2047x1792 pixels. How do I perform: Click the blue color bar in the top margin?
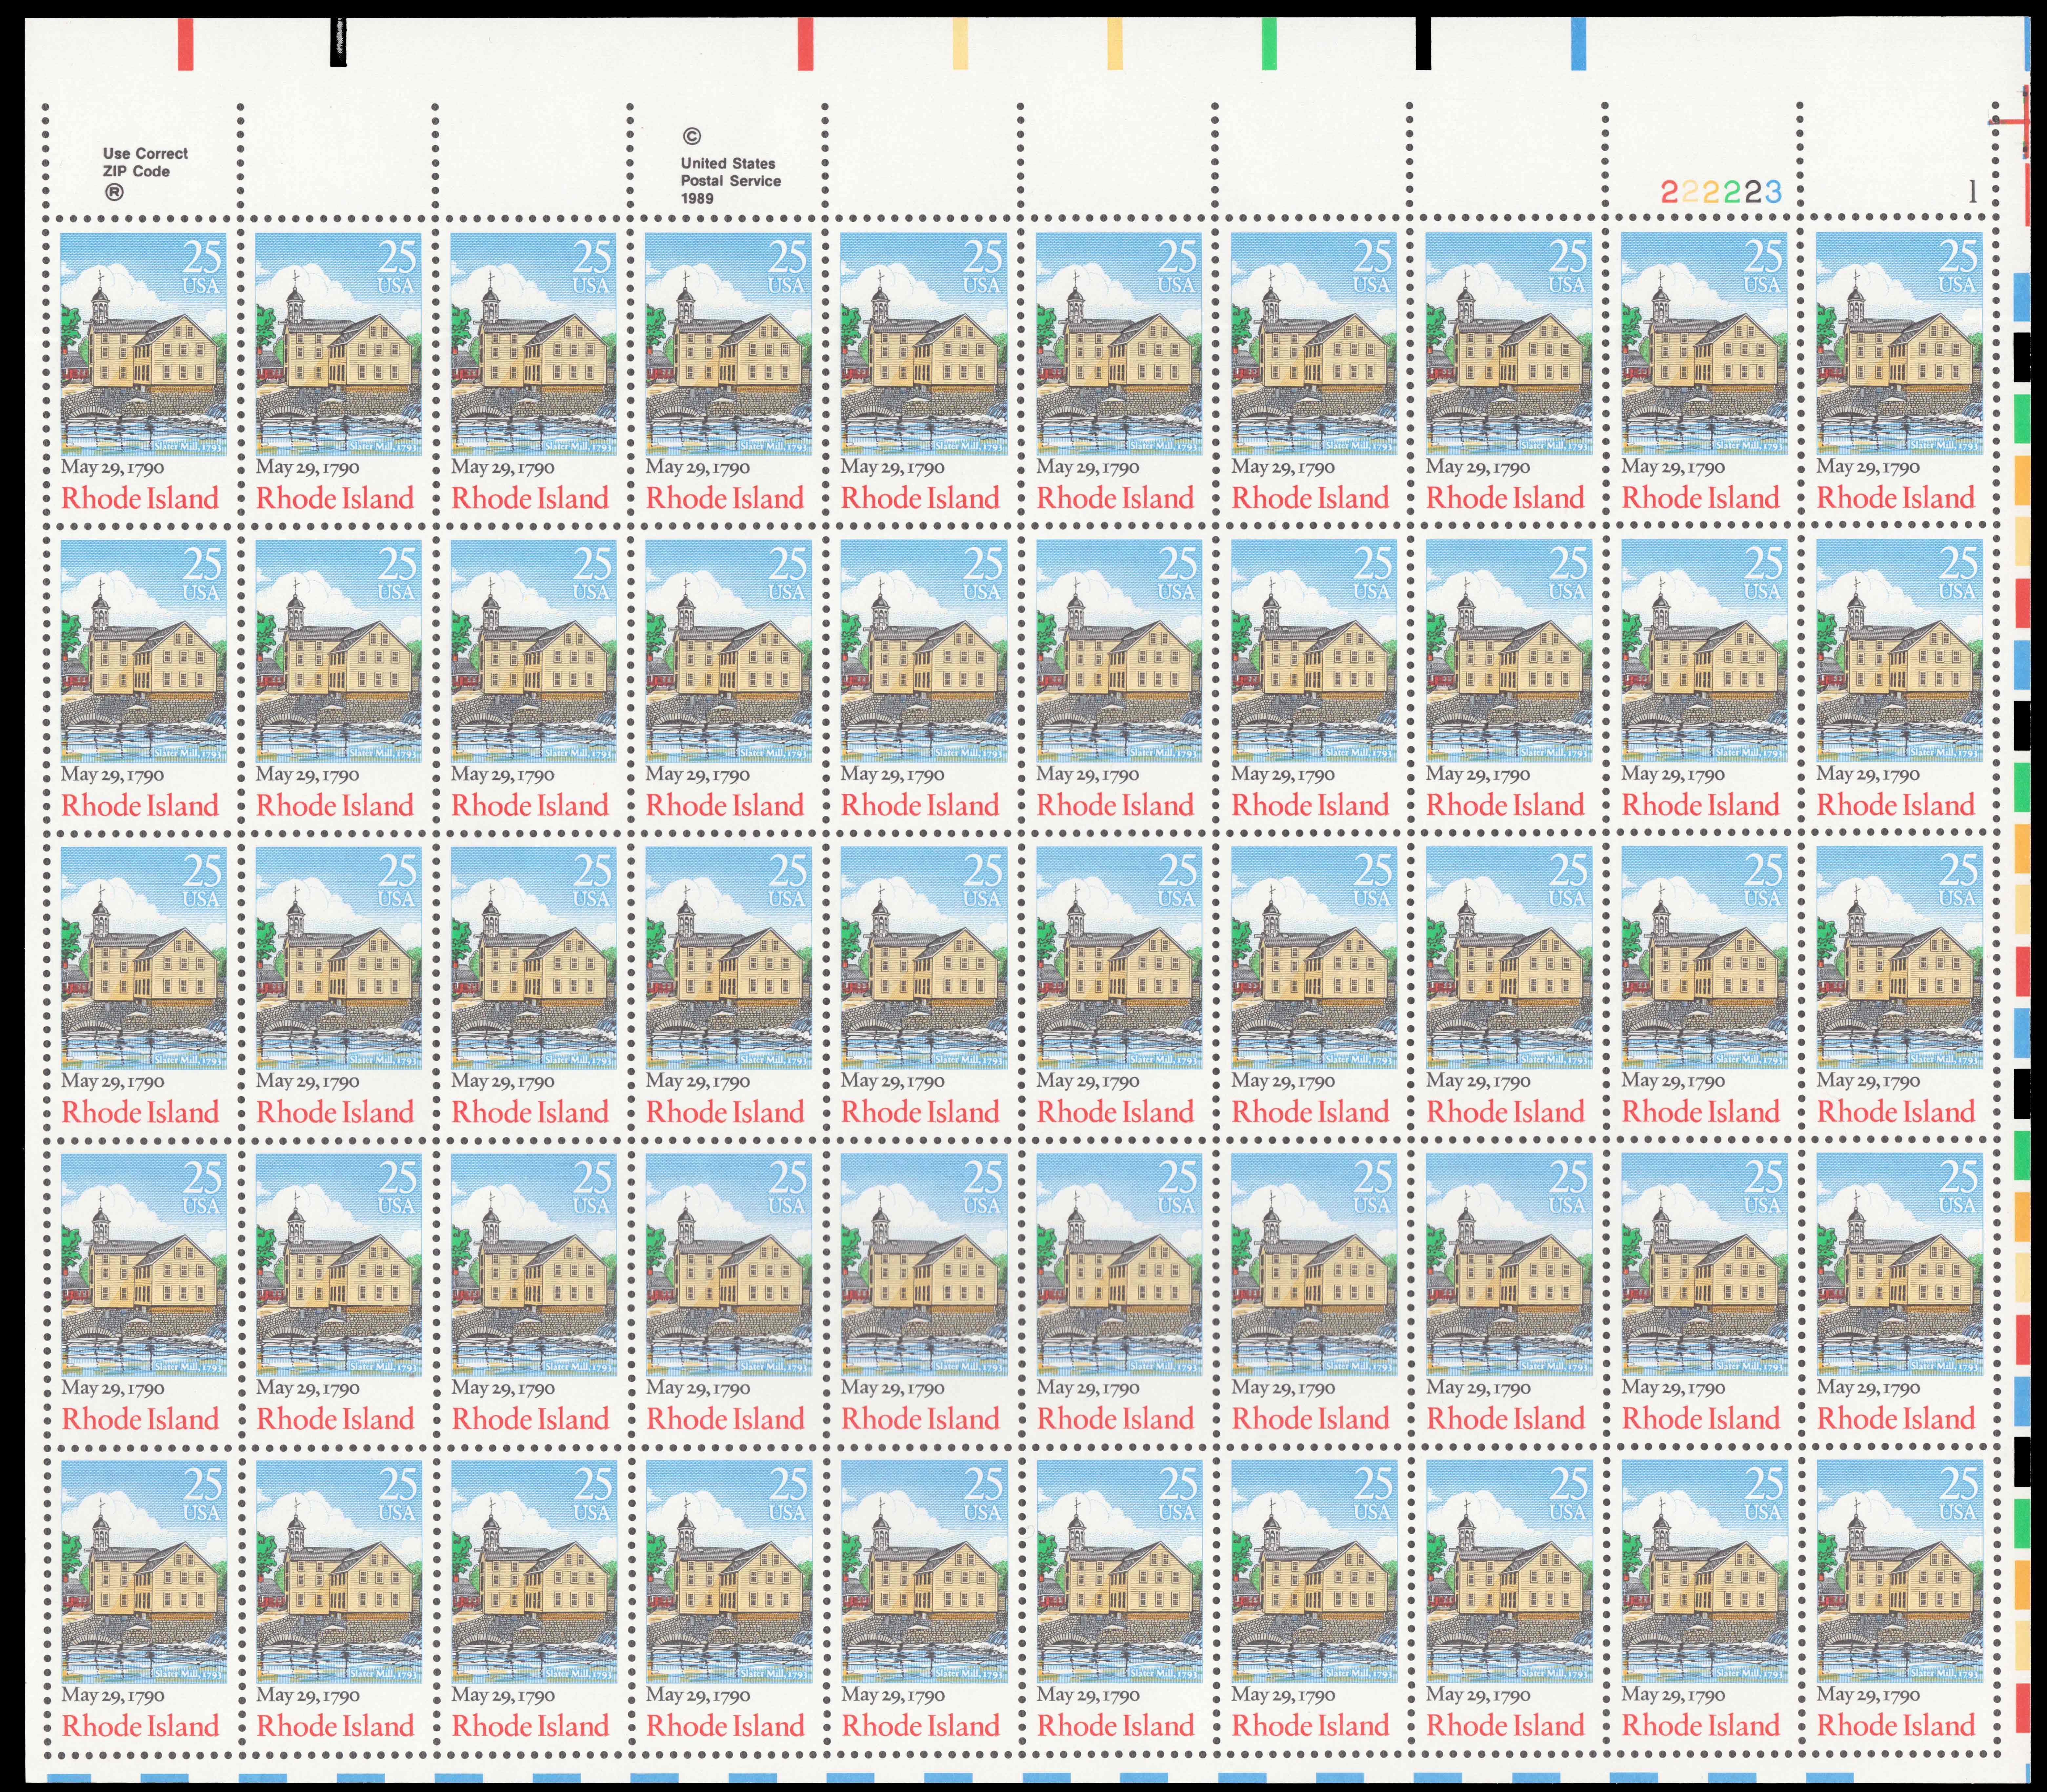[x=1578, y=44]
